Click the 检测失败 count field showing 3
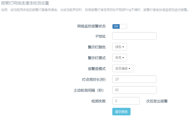The image size is (190, 118). 126,101
